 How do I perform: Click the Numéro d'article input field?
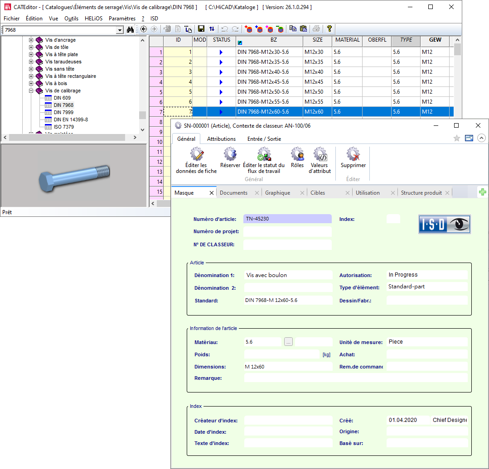[287, 219]
